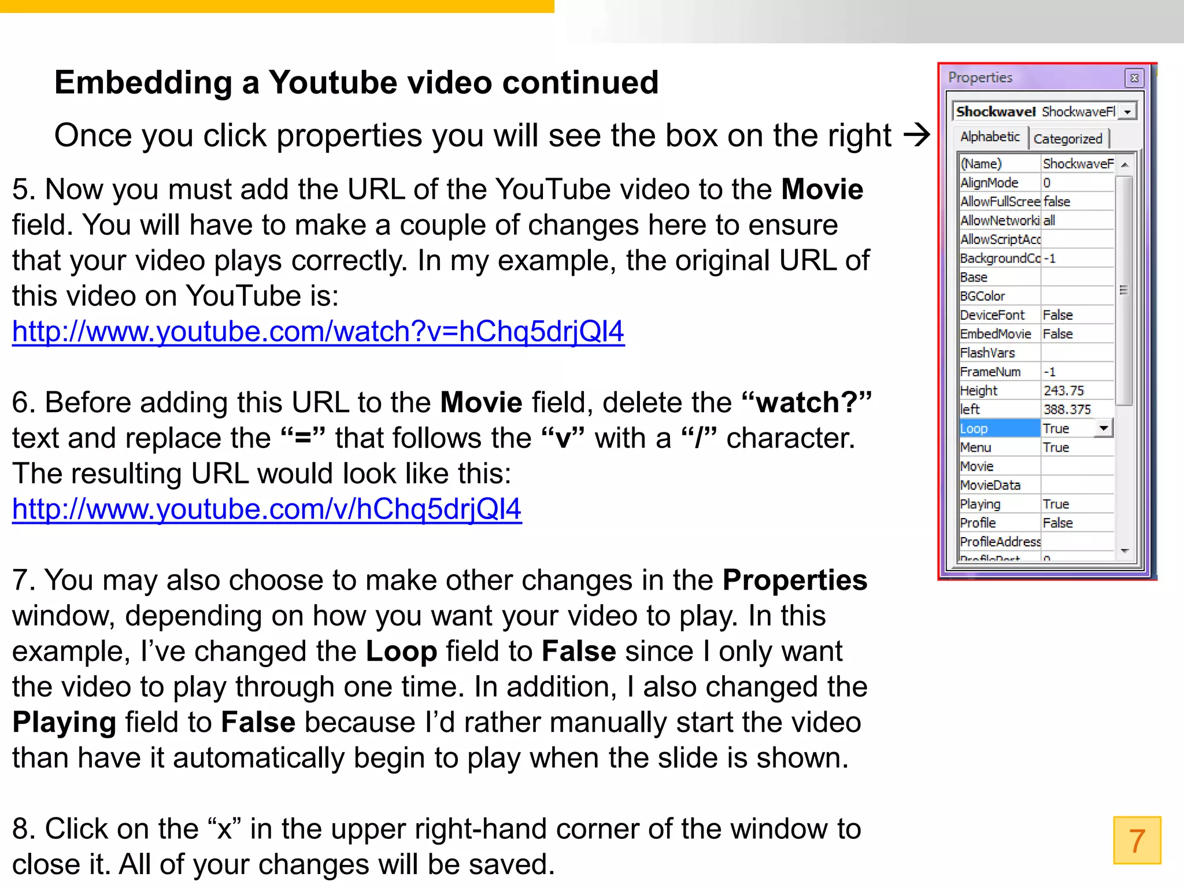1184x888 pixels.
Task: Click the (Name) value ShockwaveF
Action: pos(1078,164)
